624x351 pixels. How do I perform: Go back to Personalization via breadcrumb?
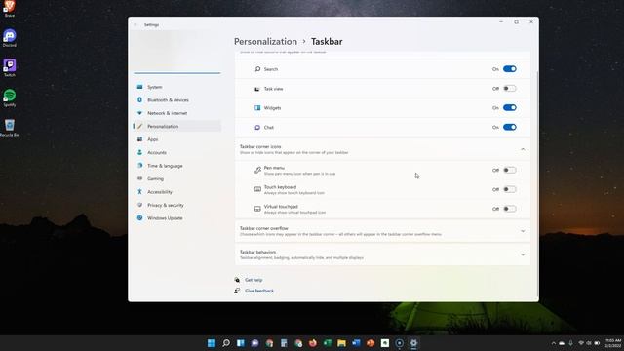point(265,41)
